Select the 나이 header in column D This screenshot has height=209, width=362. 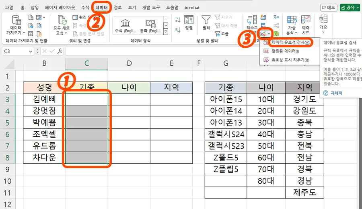[x=129, y=87]
